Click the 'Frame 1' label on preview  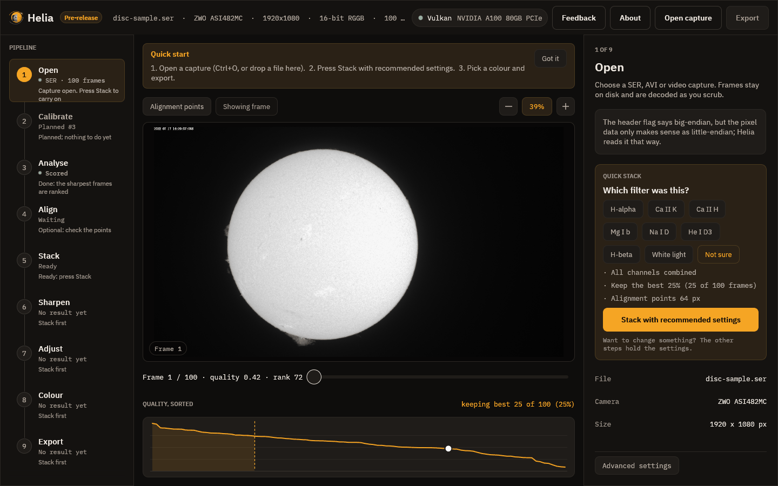pyautogui.click(x=168, y=349)
